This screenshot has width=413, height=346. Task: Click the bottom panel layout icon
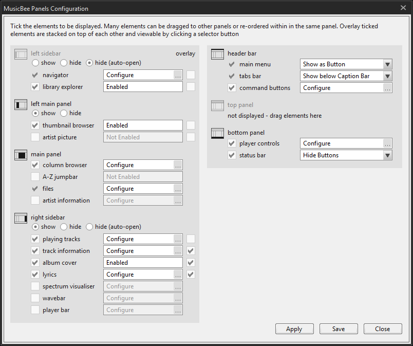[x=218, y=133]
